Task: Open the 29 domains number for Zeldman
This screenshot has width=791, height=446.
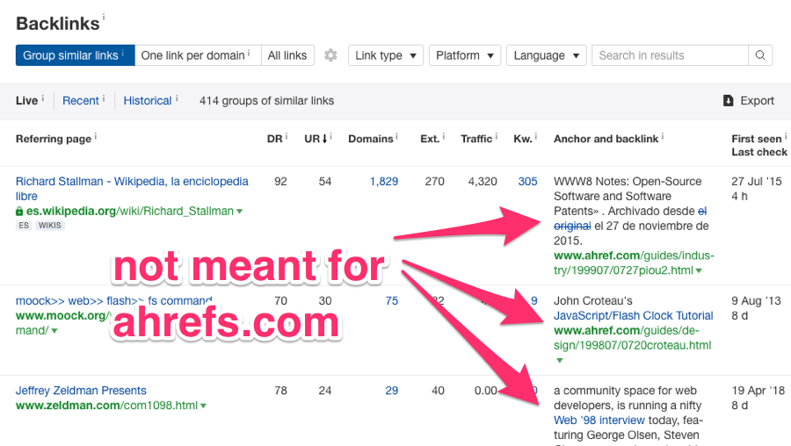Action: tap(392, 391)
